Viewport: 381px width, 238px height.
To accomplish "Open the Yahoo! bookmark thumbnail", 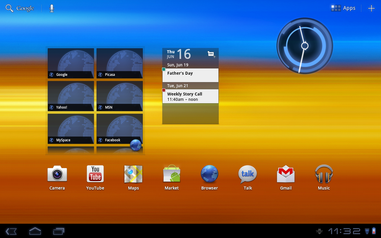I will [71, 96].
